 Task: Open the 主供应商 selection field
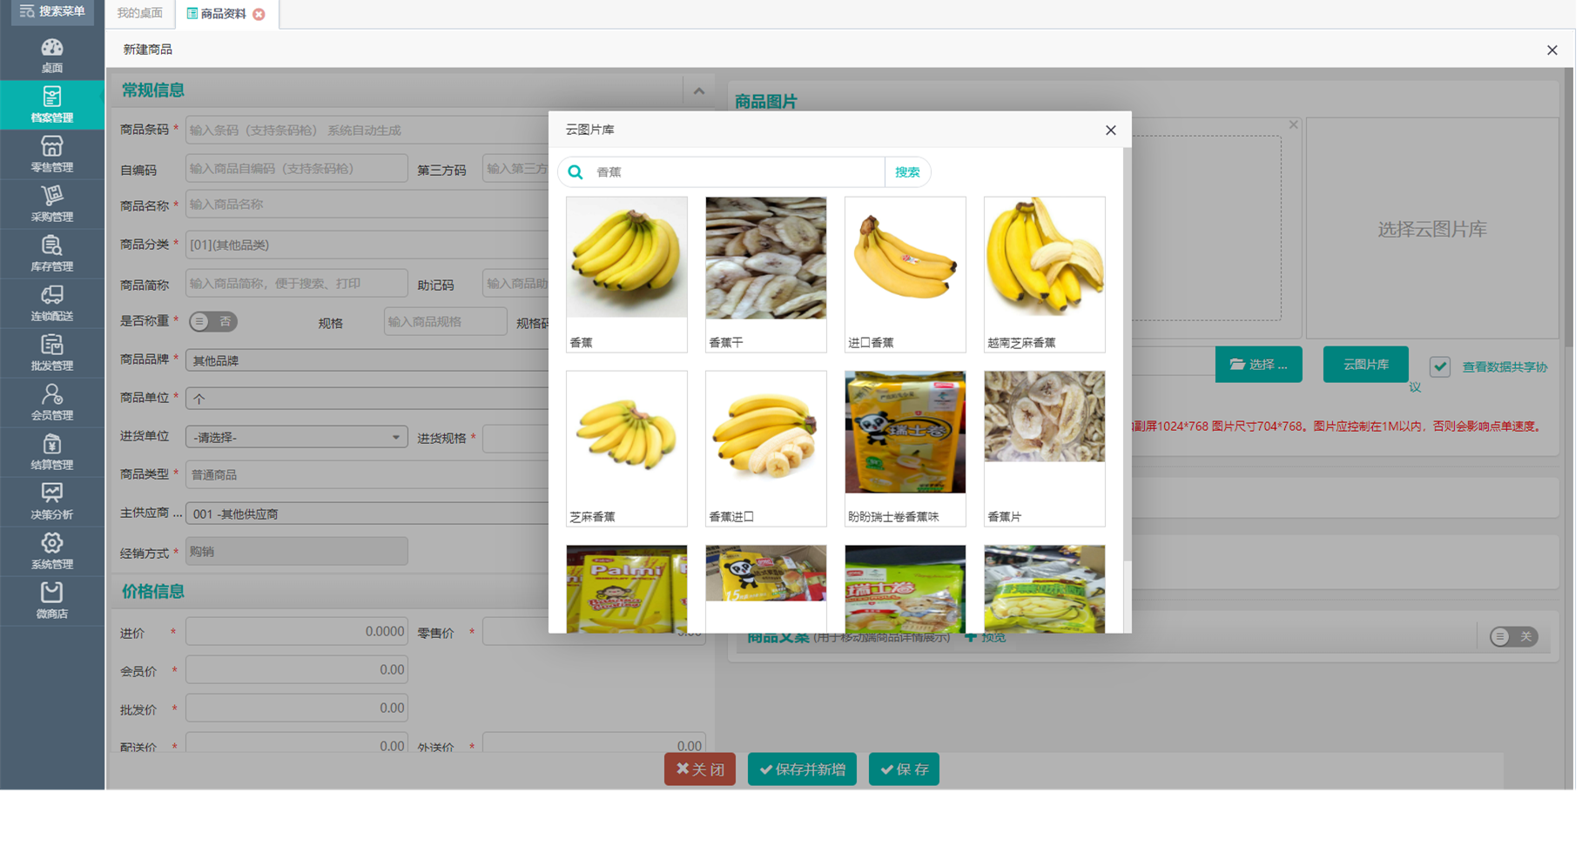366,514
